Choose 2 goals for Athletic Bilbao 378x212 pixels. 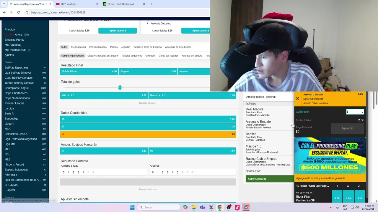74,173
